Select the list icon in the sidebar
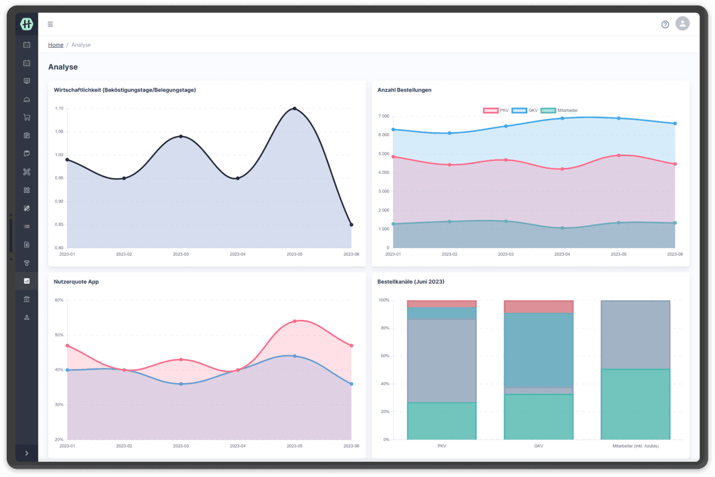715x477 pixels. pyautogui.click(x=26, y=226)
